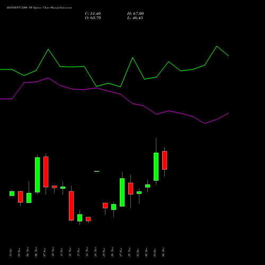Select the 24 Nov date label
Image resolution: width=265 pixels, height=265 pixels.
point(95,252)
